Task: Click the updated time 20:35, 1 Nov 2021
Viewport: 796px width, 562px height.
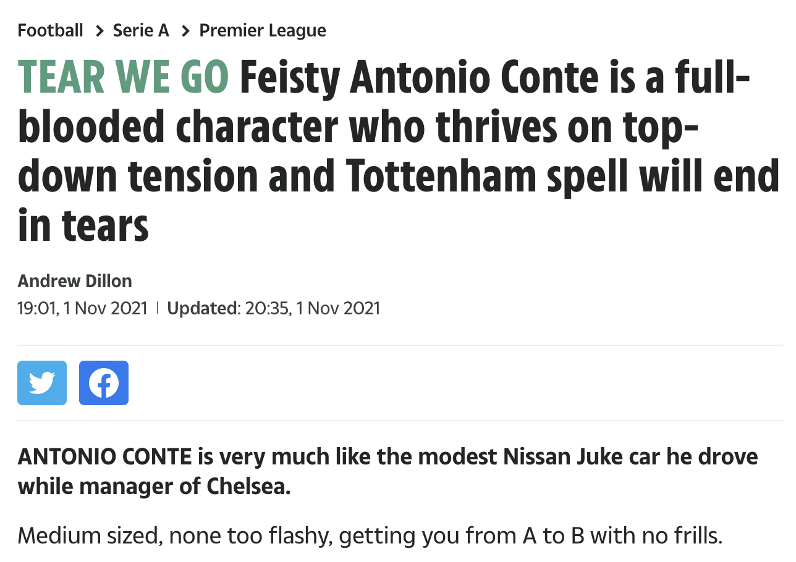Action: 313,308
